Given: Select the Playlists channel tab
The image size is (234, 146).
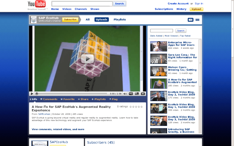Looking at the screenshot, I should (120, 19).
